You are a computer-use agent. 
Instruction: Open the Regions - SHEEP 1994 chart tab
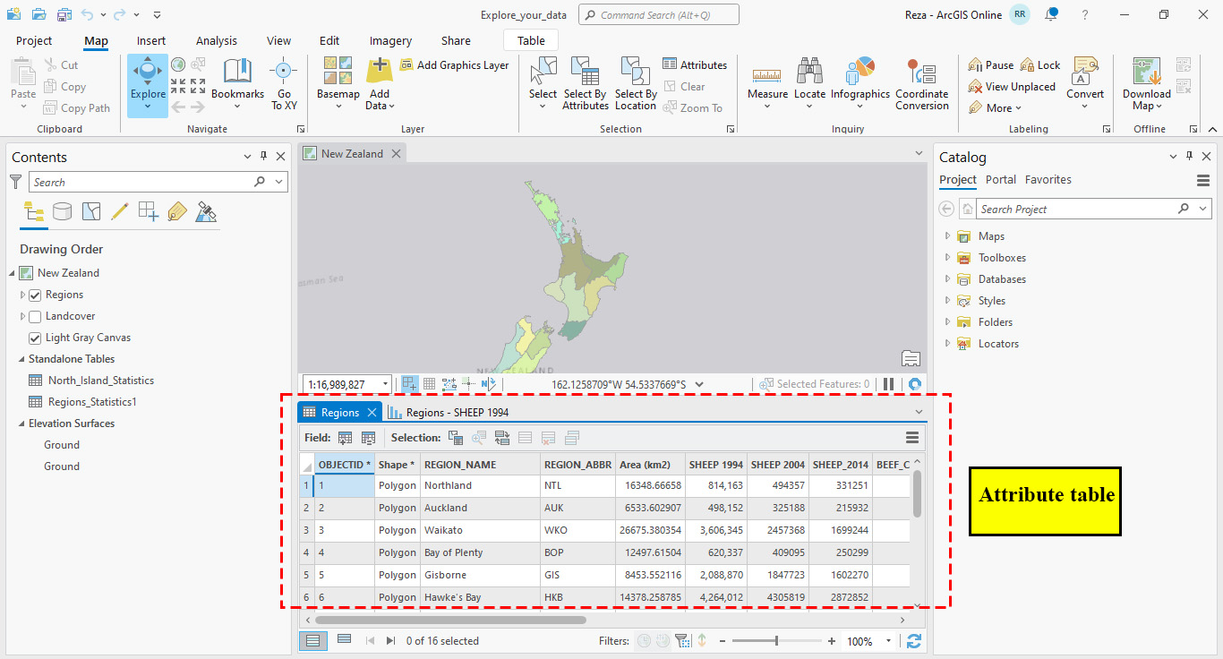[x=457, y=412]
